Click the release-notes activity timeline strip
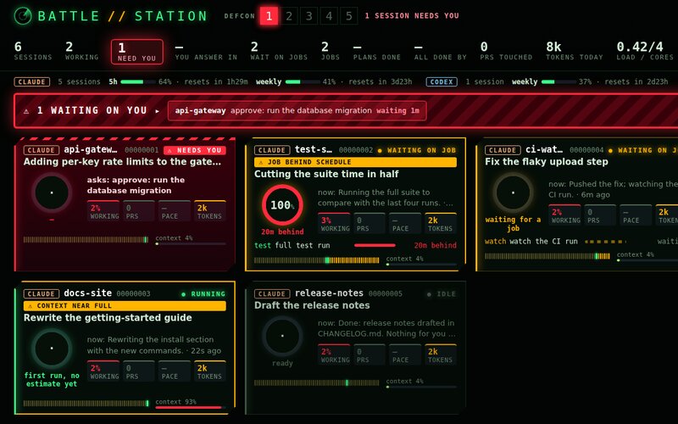Viewport: 678px width, 424px height. [x=316, y=382]
